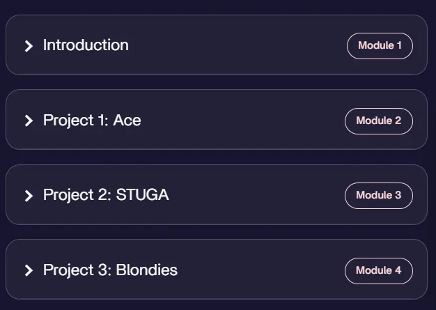Open the Project 2: STUGA title

[x=106, y=194]
